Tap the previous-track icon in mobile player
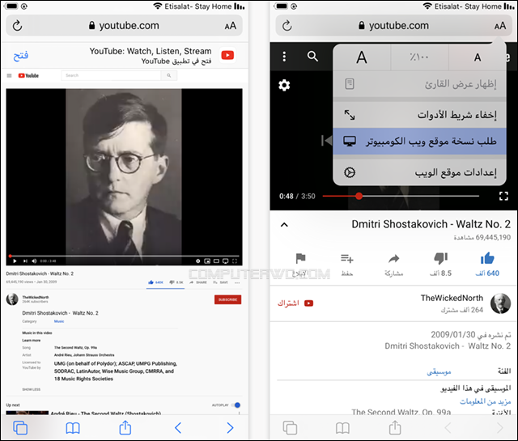Image resolution: width=518 pixels, height=441 pixels. [327, 141]
